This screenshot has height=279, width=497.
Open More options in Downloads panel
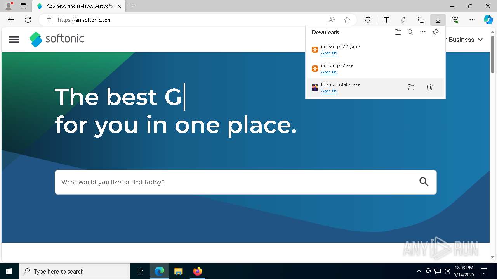423,32
